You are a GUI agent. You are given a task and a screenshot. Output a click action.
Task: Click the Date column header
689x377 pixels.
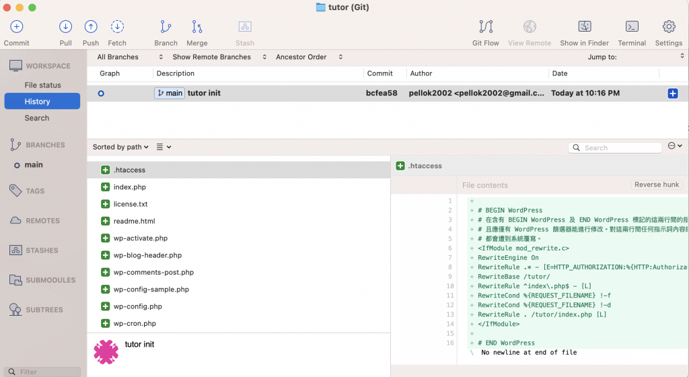click(560, 73)
